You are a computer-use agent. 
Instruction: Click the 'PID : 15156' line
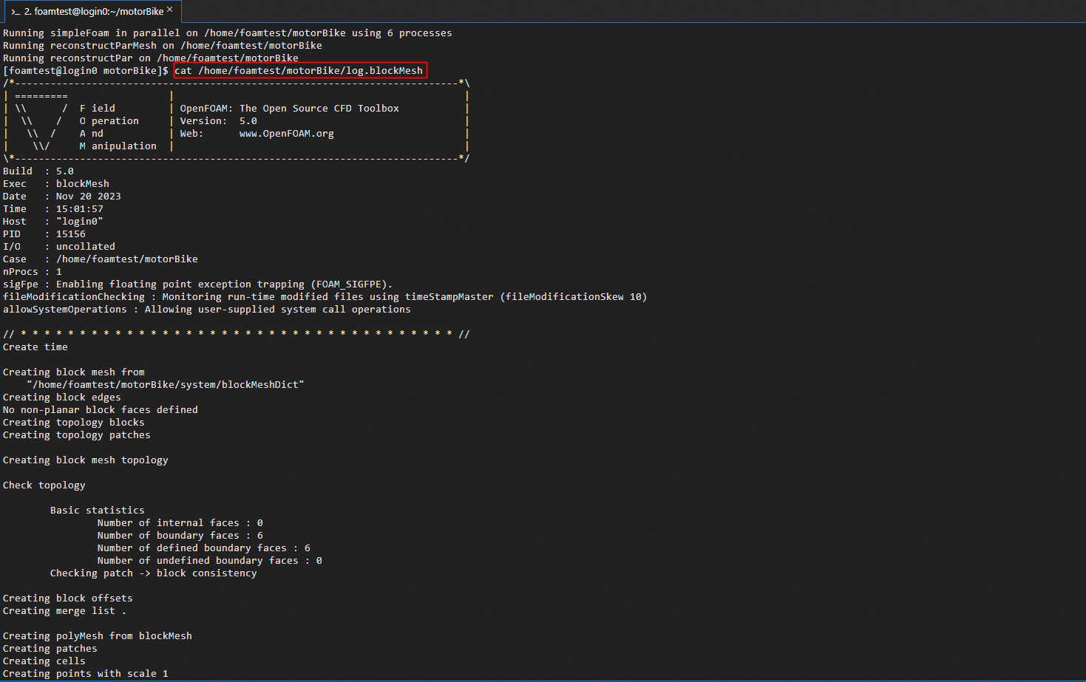click(44, 234)
